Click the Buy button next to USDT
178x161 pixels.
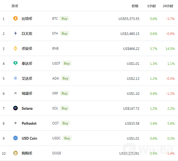tap(67, 63)
